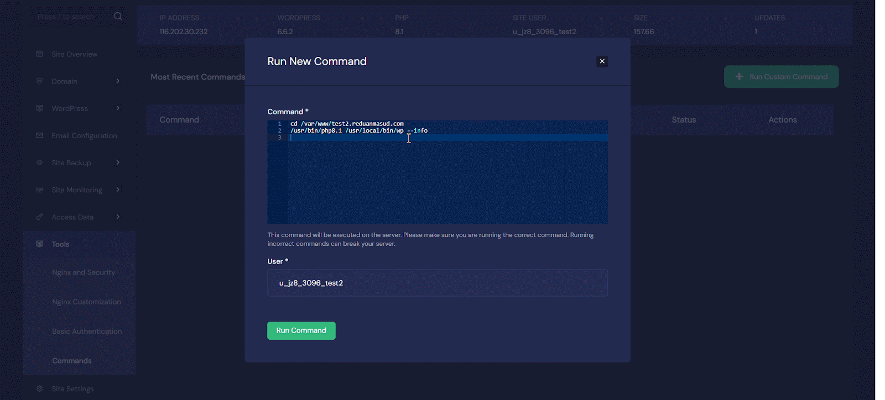The image size is (885, 400).
Task: Open Nginx and Security page
Action: click(84, 272)
